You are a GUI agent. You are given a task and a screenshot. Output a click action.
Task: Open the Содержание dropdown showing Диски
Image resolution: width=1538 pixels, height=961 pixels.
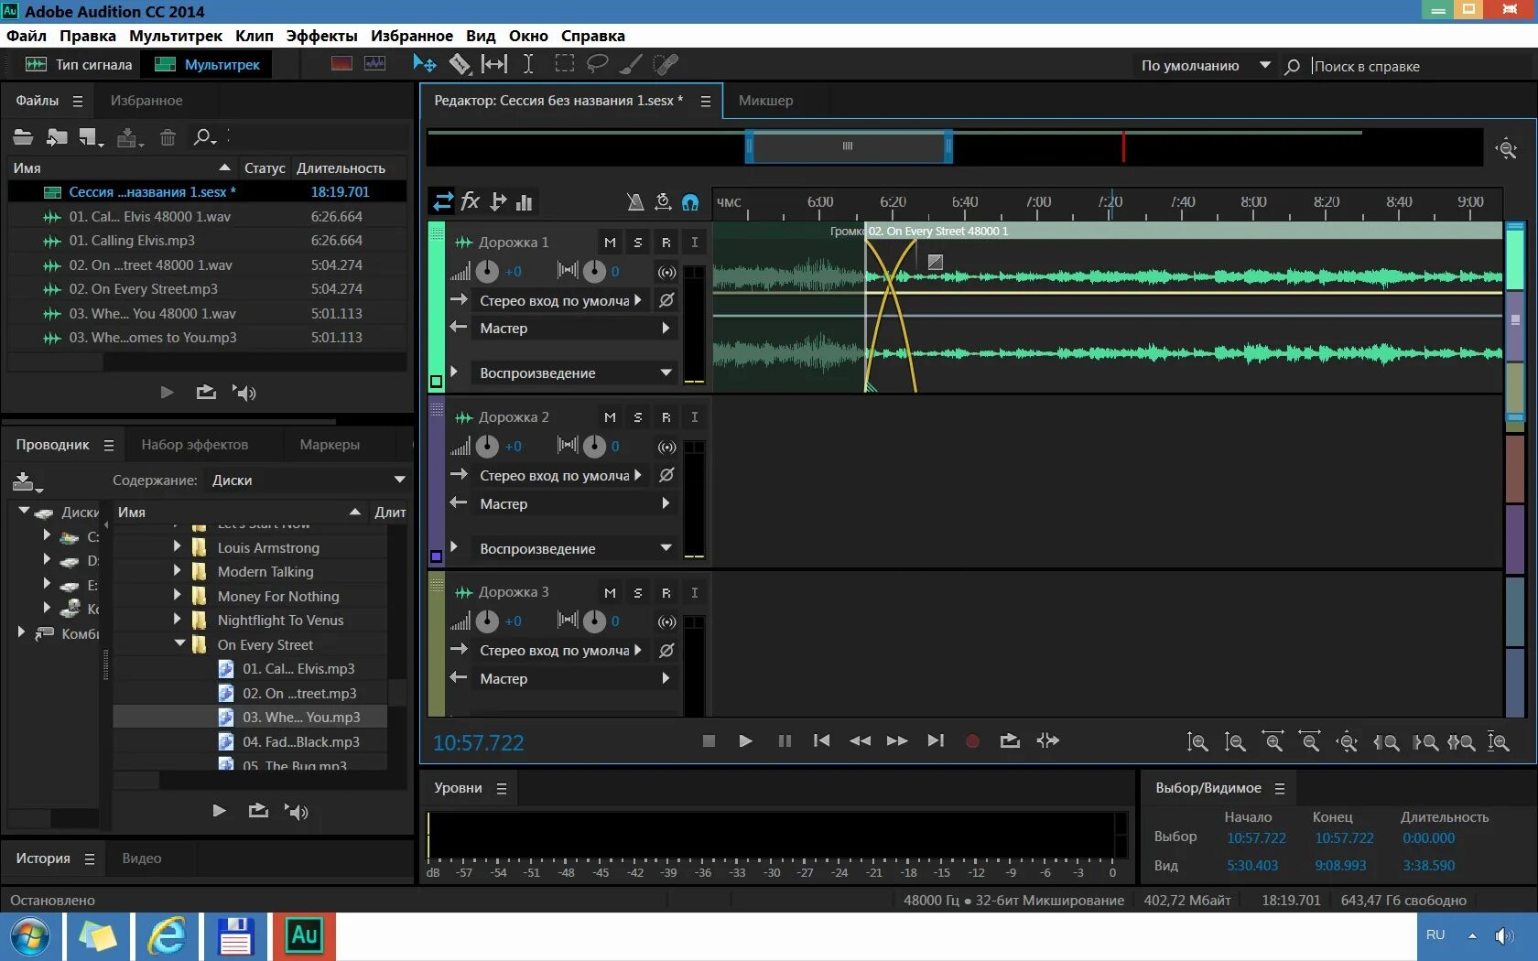click(x=309, y=479)
